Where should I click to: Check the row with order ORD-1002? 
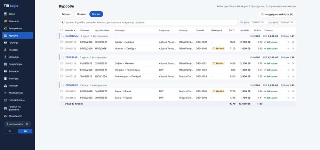61,70
